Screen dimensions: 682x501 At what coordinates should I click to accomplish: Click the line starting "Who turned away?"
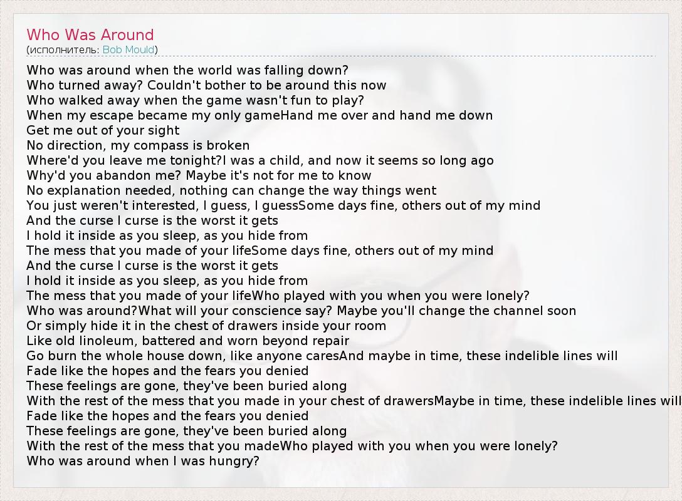[x=206, y=85]
